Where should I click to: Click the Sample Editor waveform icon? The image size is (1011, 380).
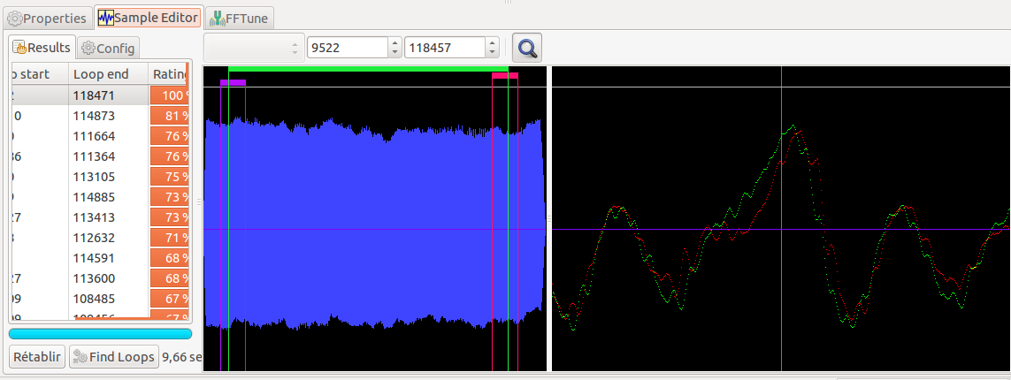pyautogui.click(x=106, y=18)
